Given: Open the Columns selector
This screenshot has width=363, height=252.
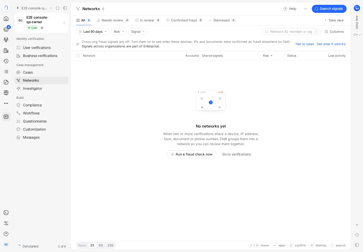Looking at the screenshot, I should click(x=334, y=31).
